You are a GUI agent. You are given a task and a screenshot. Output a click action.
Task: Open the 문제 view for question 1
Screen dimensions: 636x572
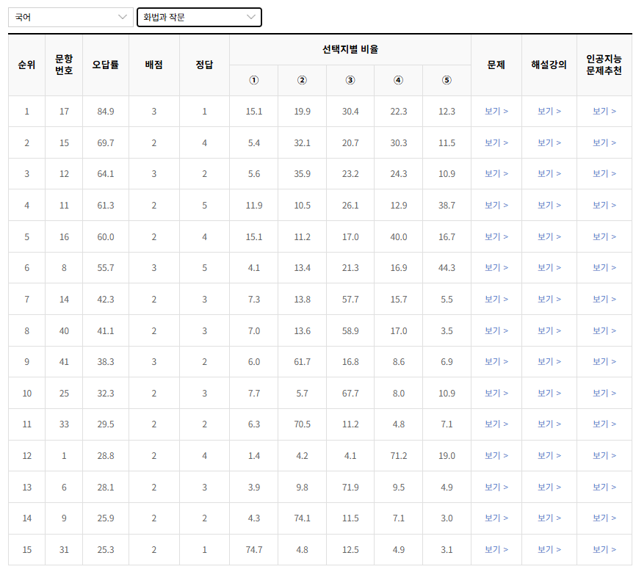(x=496, y=455)
